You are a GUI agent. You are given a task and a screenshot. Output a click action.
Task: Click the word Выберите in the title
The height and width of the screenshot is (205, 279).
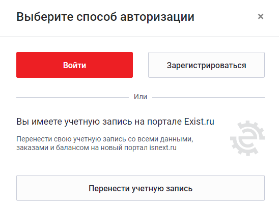click(45, 17)
